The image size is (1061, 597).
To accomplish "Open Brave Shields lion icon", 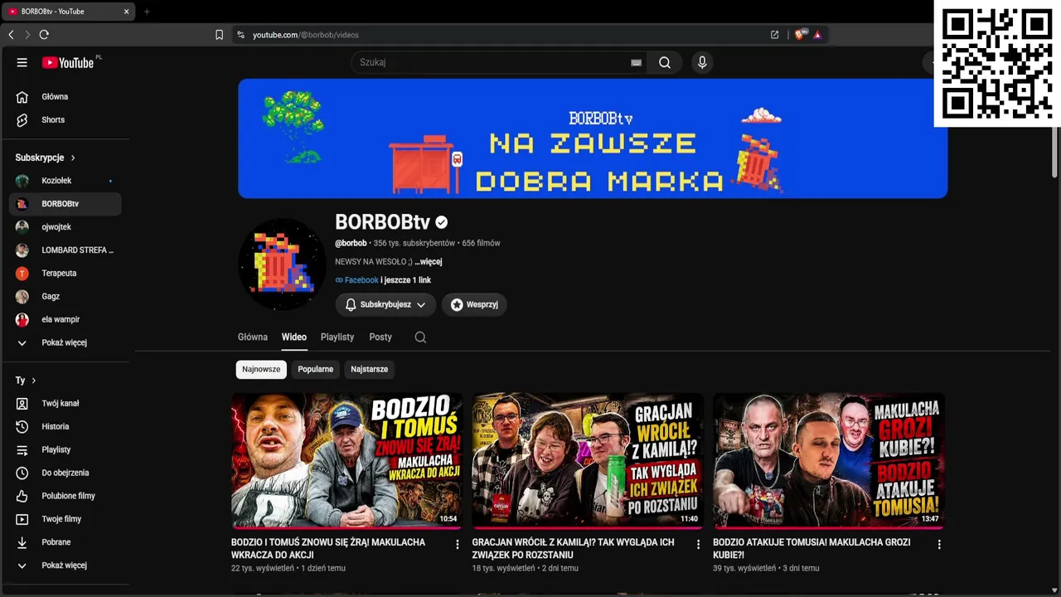I will [x=800, y=35].
